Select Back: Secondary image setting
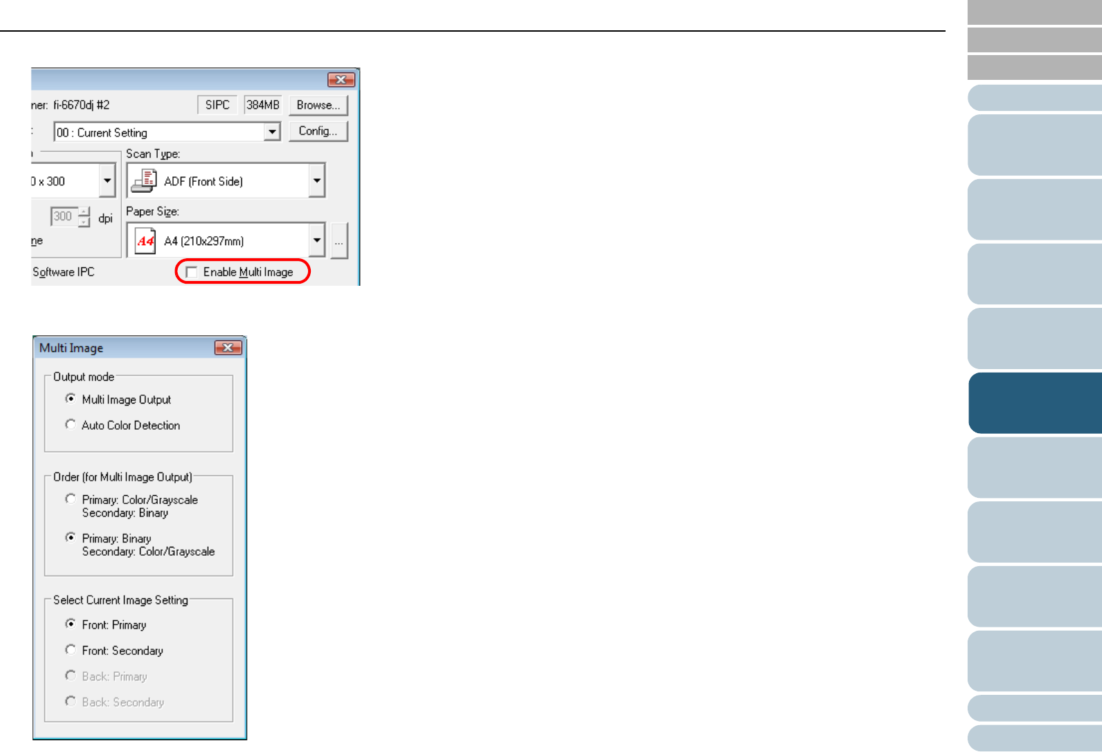The width and height of the screenshot is (1102, 752). 70,701
